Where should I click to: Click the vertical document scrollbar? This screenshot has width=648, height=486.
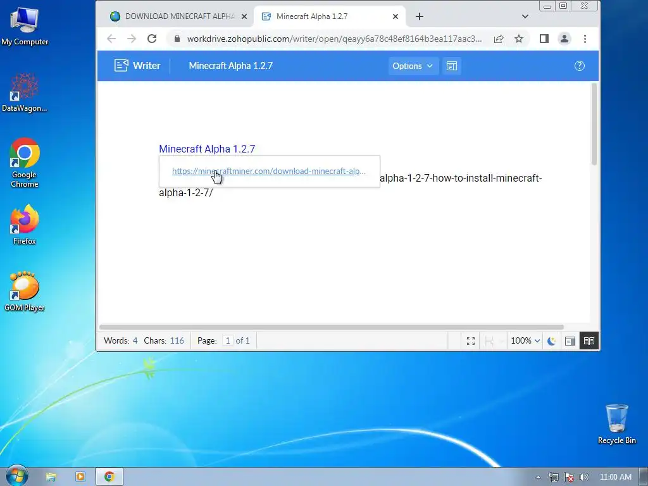pyautogui.click(x=594, y=124)
